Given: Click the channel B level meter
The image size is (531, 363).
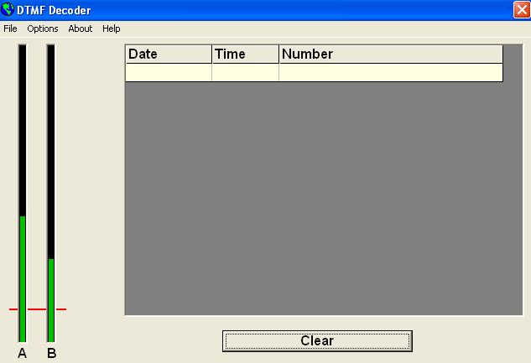Looking at the screenshot, I should [51, 193].
